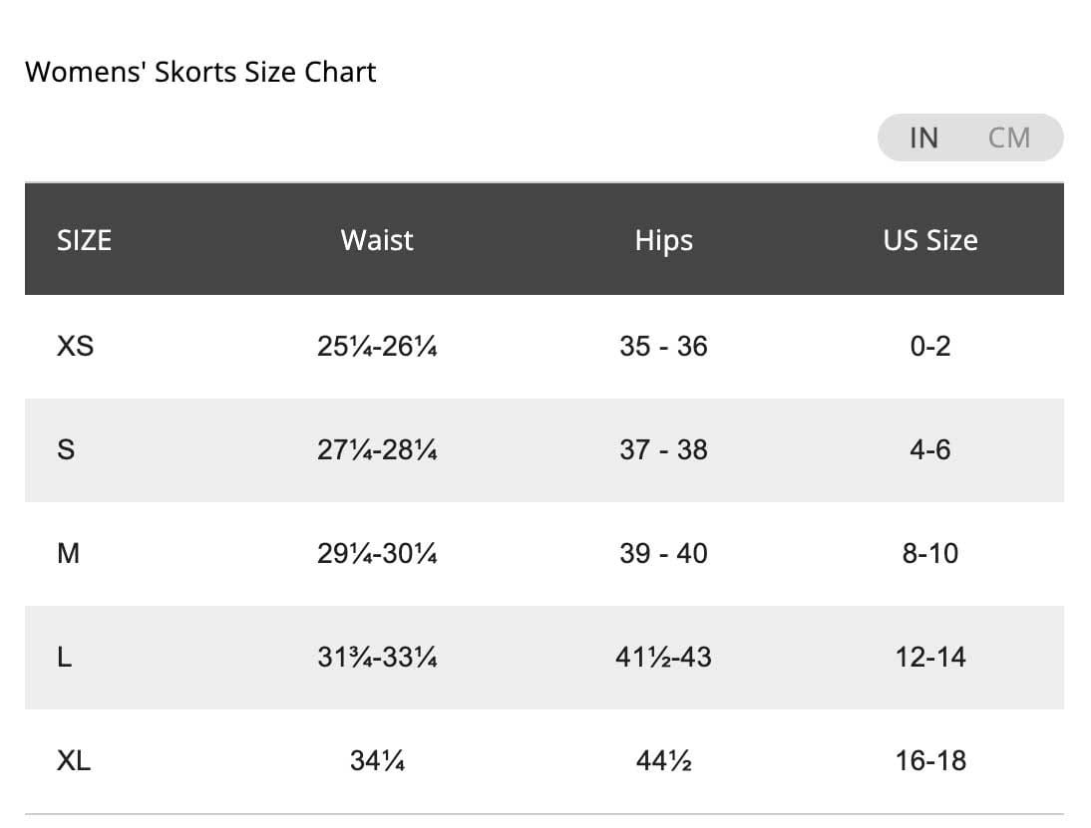Click the Hips column header
Screen dimensions: 1091x828
tap(663, 240)
